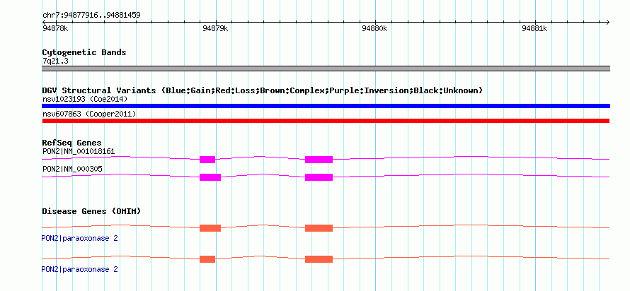Click the PON2|NM_001018161 transcript label
Viewport: 630px width, 291px height.
[x=79, y=152]
